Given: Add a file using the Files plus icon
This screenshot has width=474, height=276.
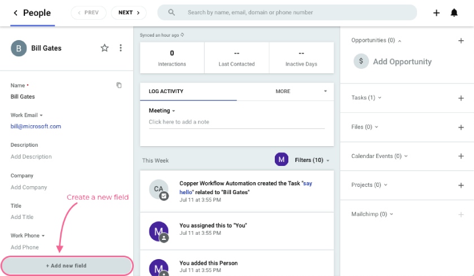Looking at the screenshot, I should [x=461, y=128].
